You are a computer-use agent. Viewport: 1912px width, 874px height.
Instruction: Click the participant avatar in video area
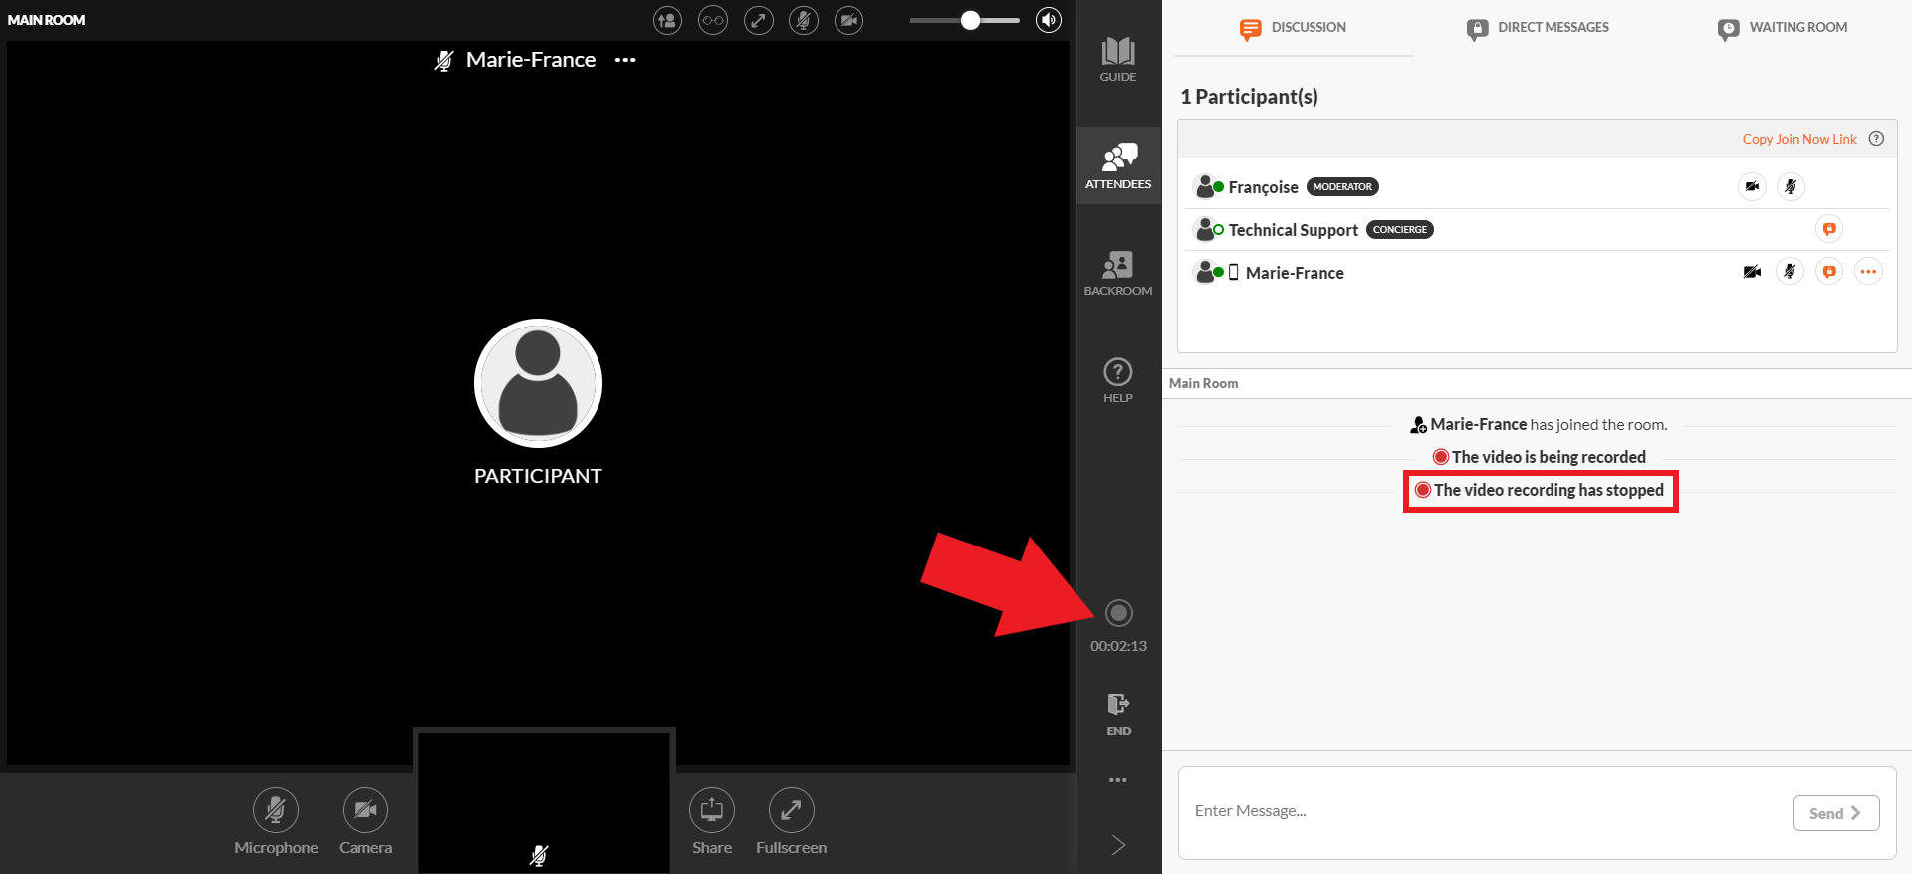(538, 383)
